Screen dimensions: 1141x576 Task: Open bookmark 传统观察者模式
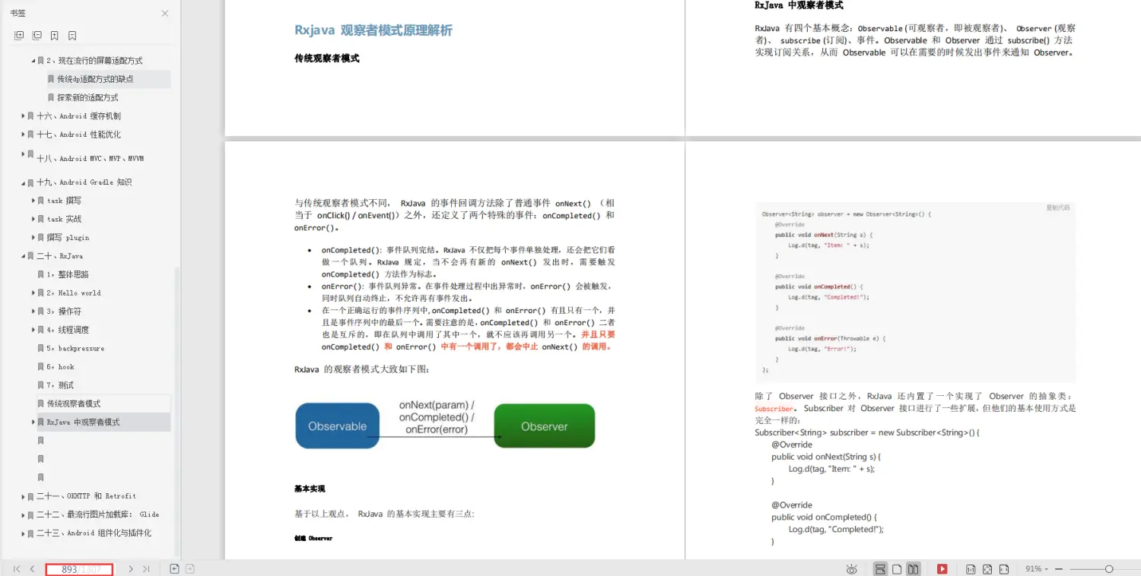coord(74,404)
